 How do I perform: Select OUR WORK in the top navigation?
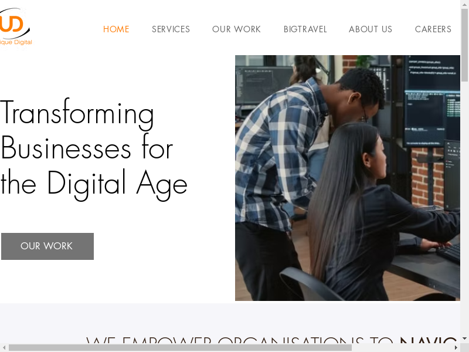[x=236, y=29]
